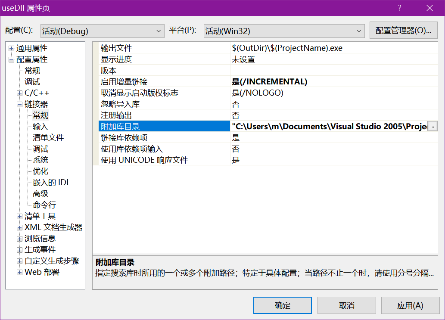Collapse the 链接器 tree node

pyautogui.click(x=19, y=104)
